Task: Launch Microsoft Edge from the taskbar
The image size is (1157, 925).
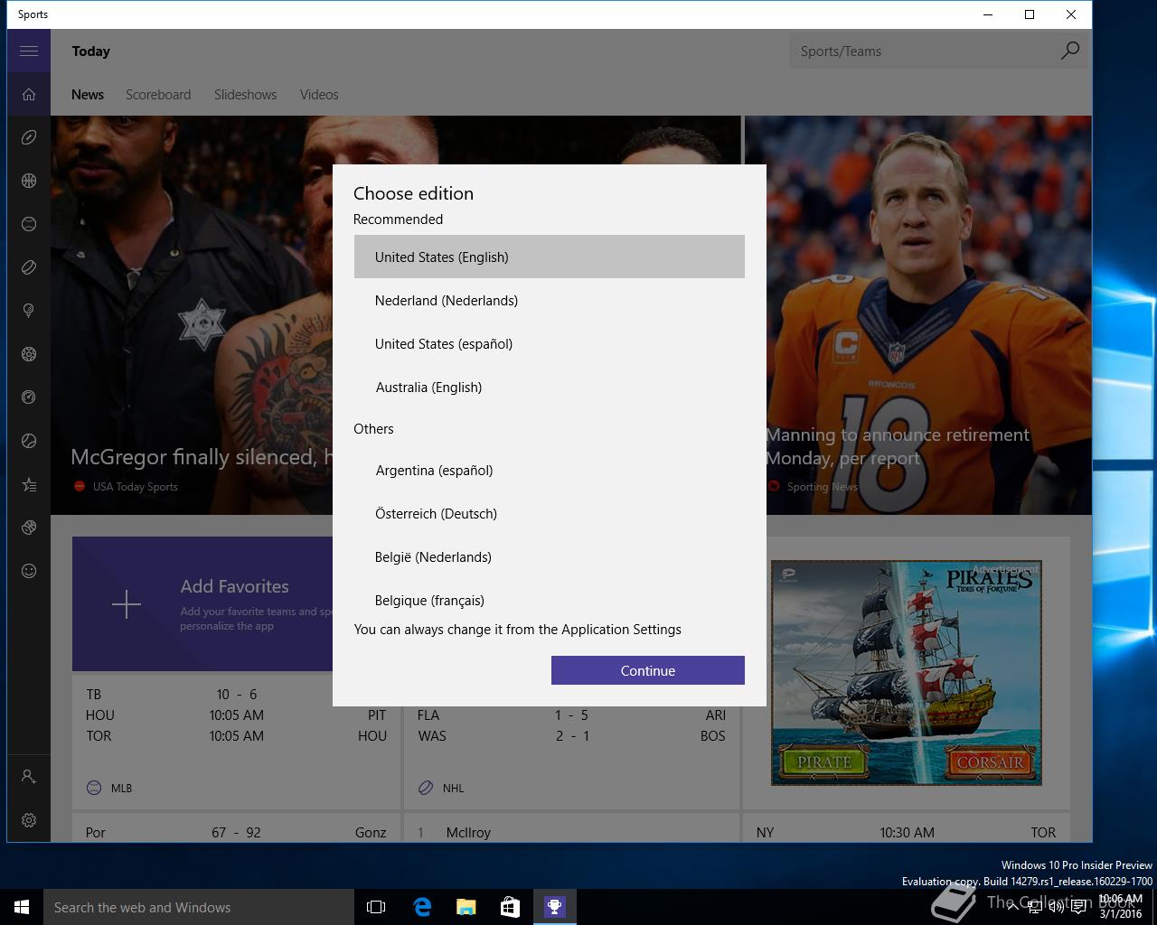Action: 421,907
